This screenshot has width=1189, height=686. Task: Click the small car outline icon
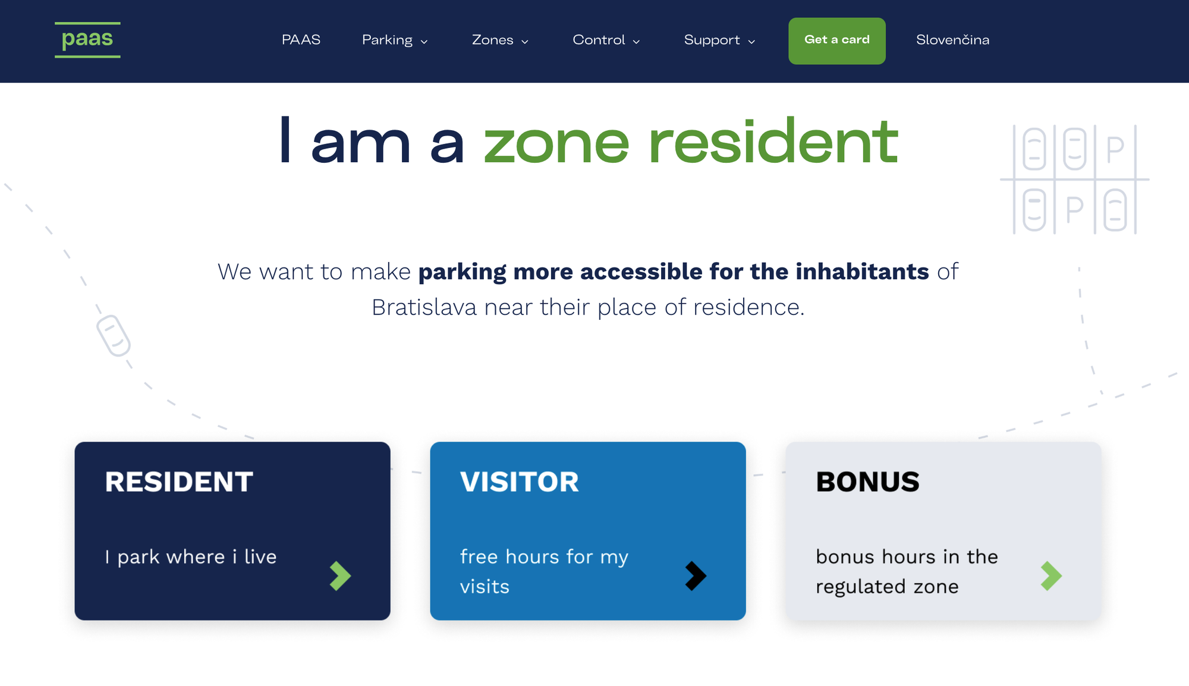click(114, 336)
